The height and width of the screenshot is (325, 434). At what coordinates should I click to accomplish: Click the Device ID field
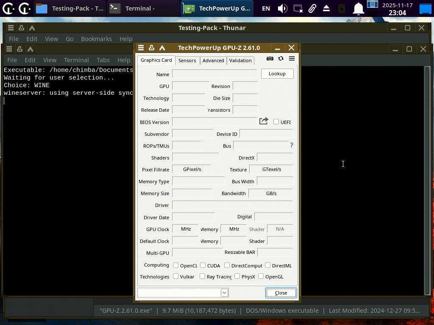coord(266,134)
